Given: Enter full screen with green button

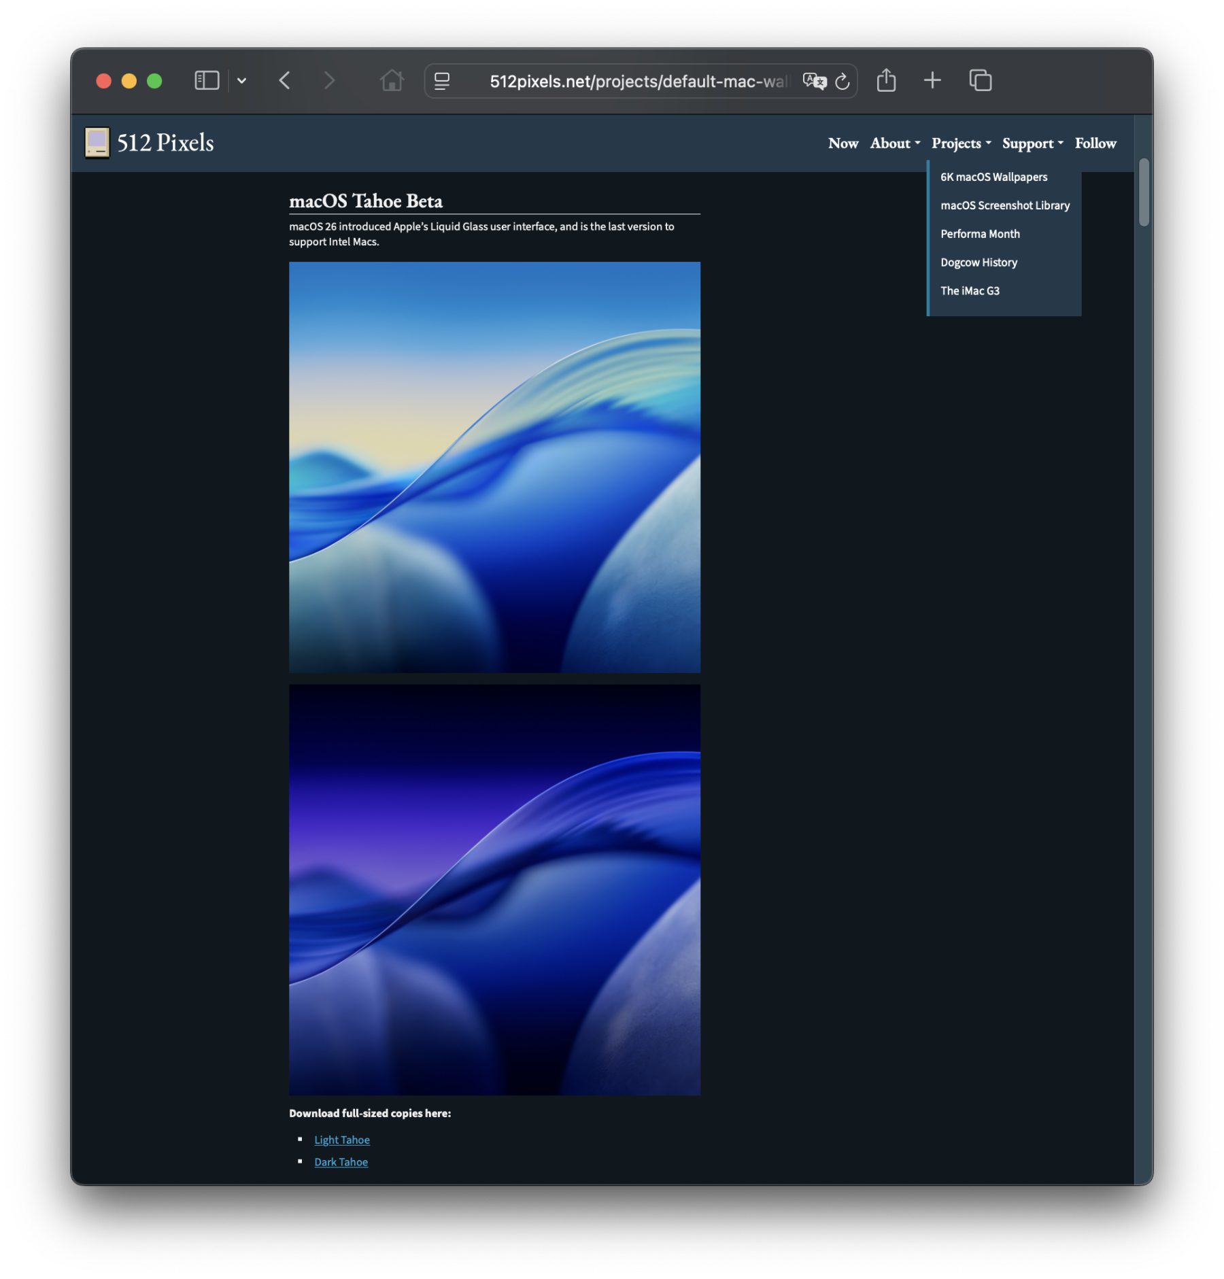Looking at the screenshot, I should 154,81.
